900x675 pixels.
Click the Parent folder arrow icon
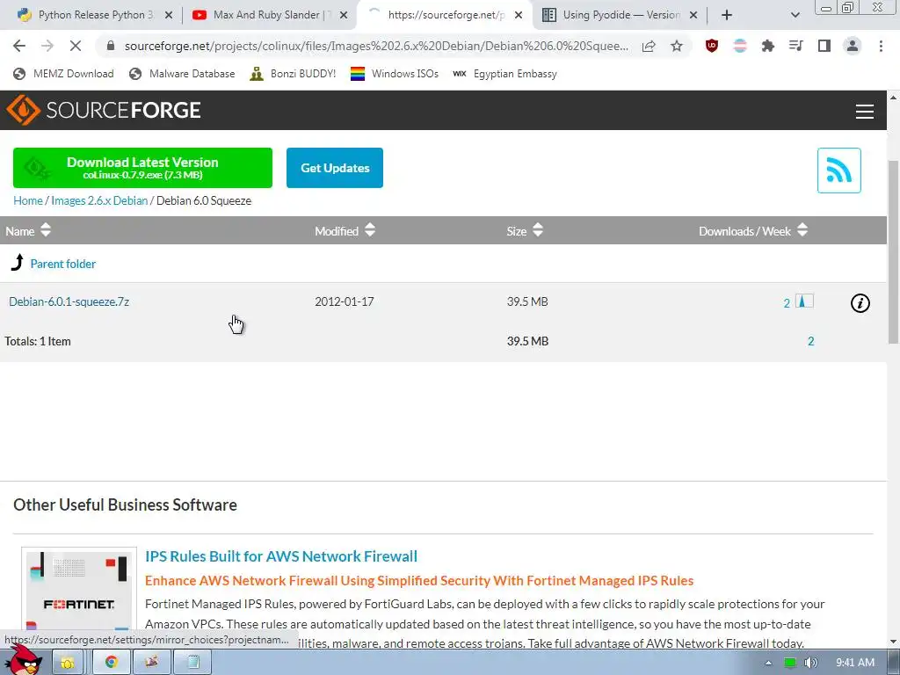click(18, 262)
